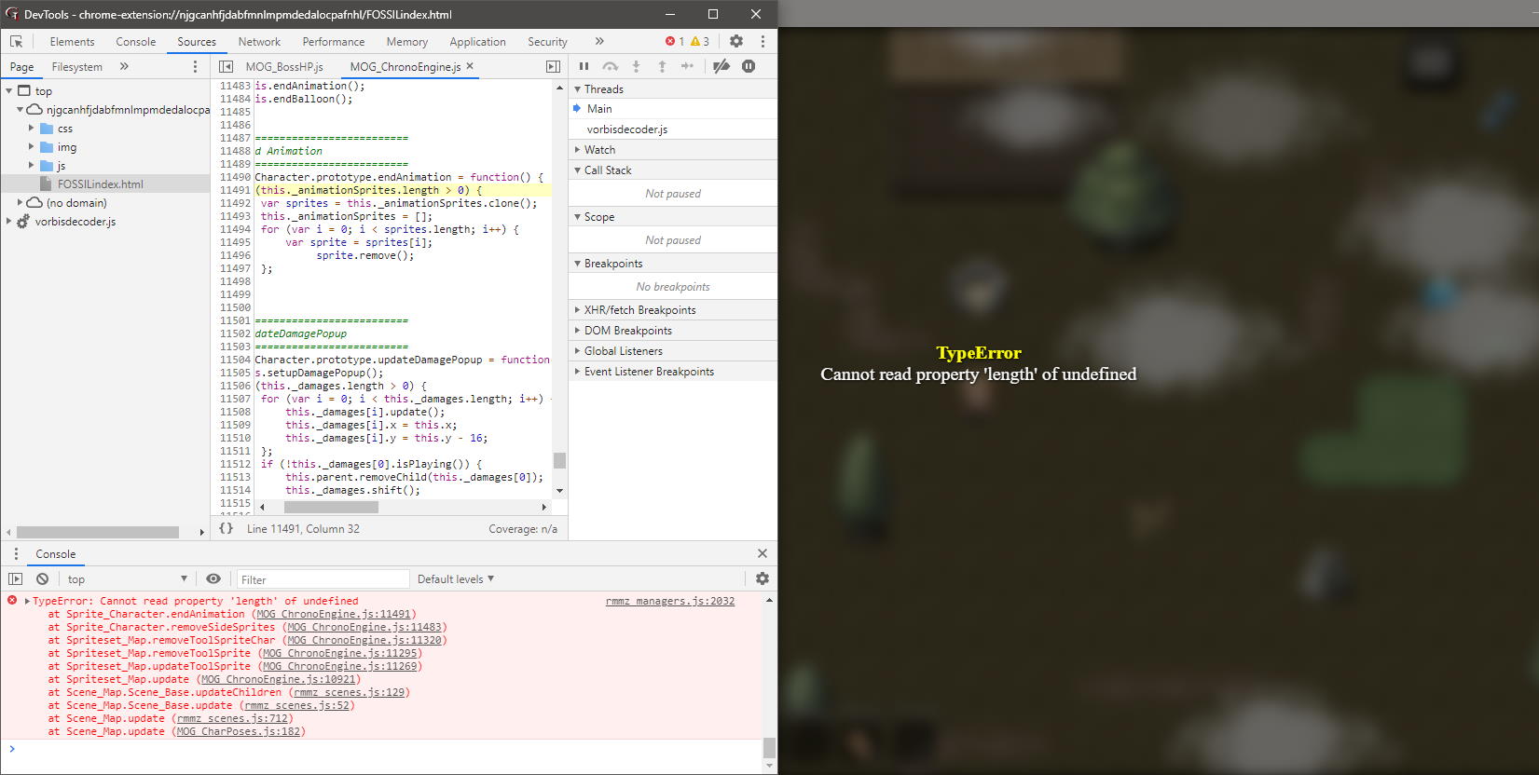The height and width of the screenshot is (775, 1539).
Task: Open the Performance tab
Action: click(x=334, y=42)
